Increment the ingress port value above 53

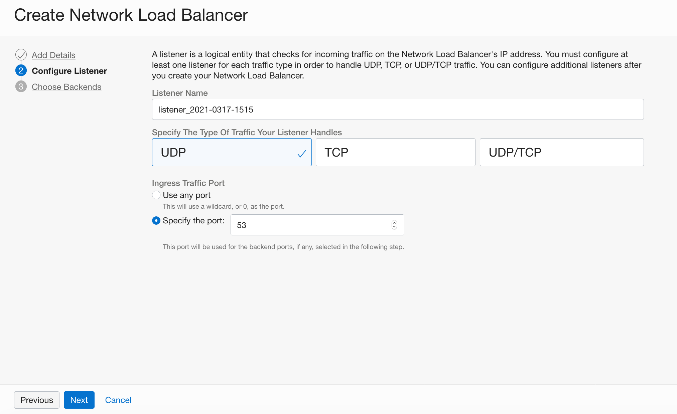[x=394, y=222]
